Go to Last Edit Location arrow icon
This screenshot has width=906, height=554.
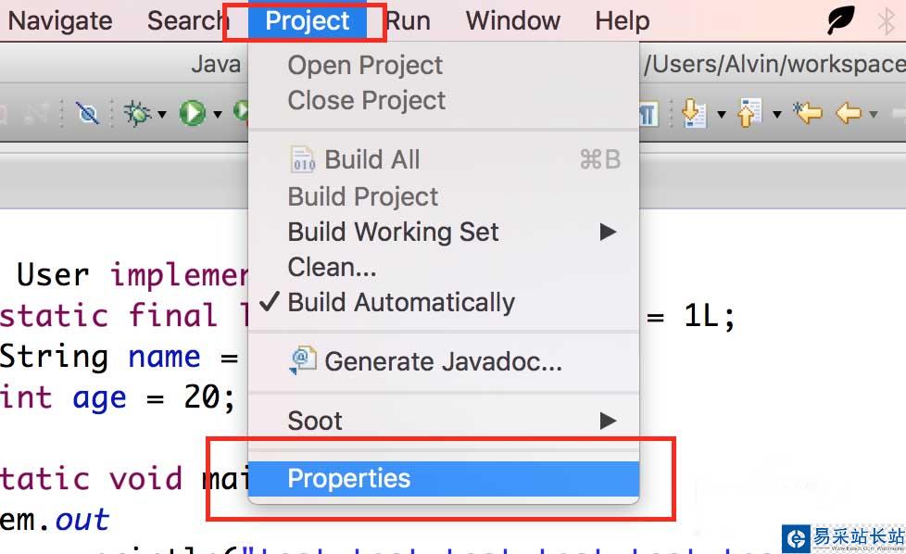pyautogui.click(x=808, y=114)
